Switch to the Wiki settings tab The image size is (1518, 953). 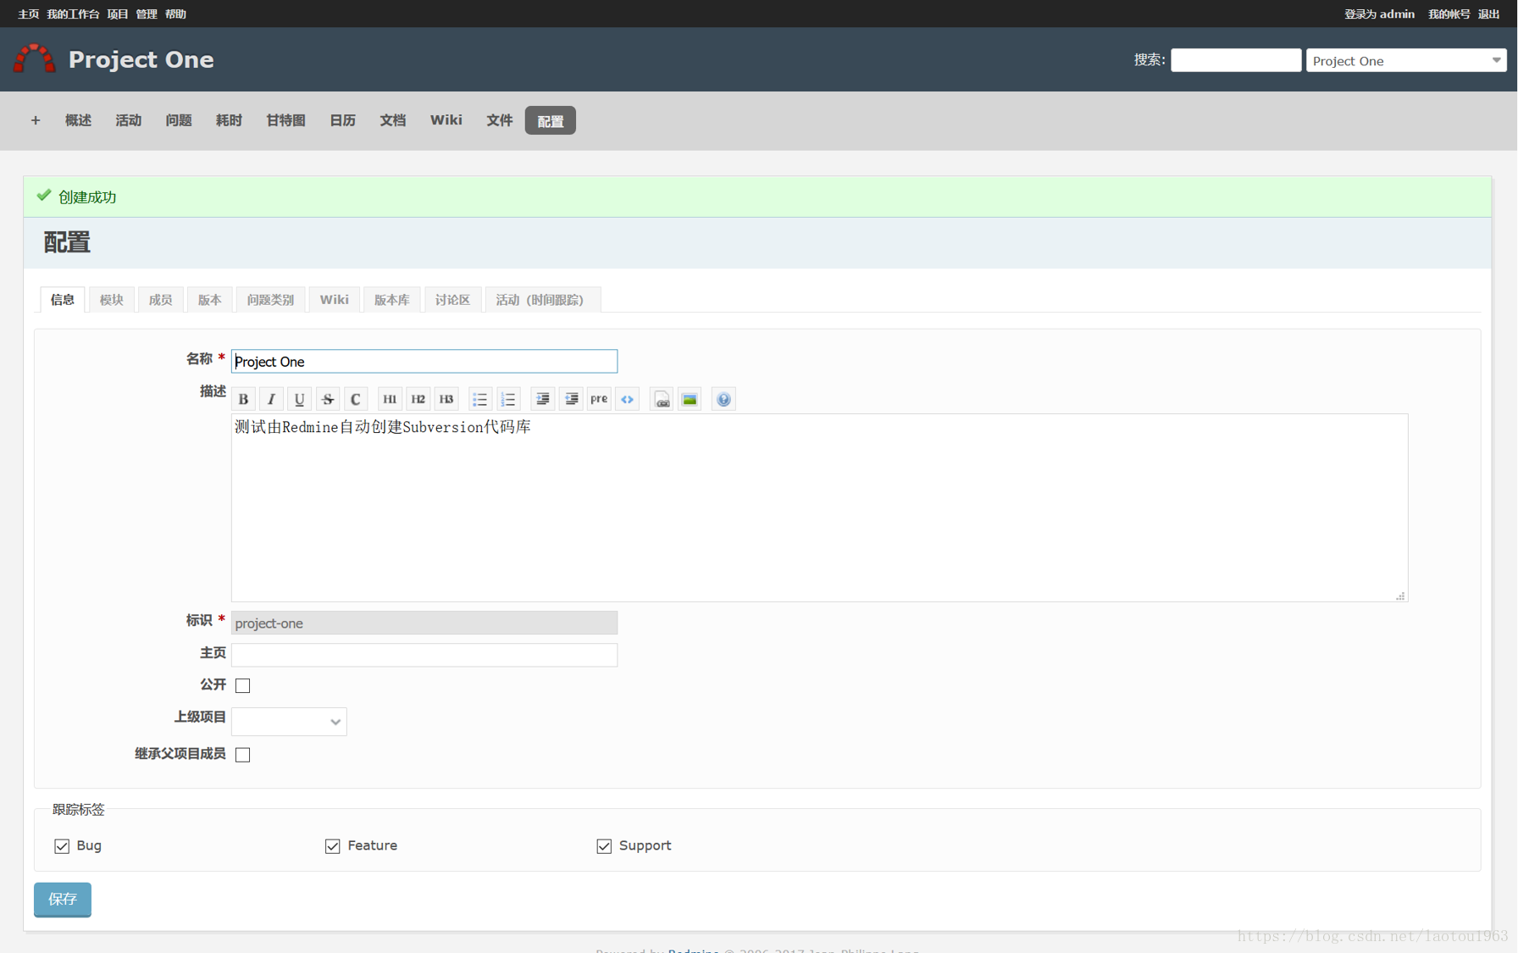pos(335,300)
